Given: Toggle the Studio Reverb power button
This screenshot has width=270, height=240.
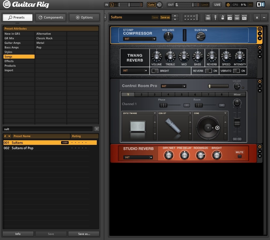Looking at the screenshot, I should 260,146.
